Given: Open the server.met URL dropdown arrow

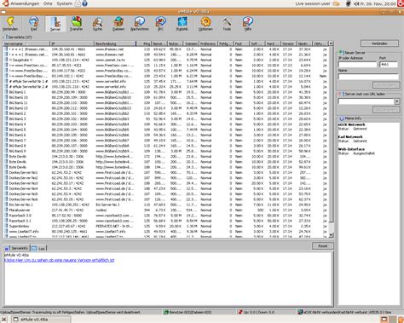Looking at the screenshot, I should click(397, 101).
